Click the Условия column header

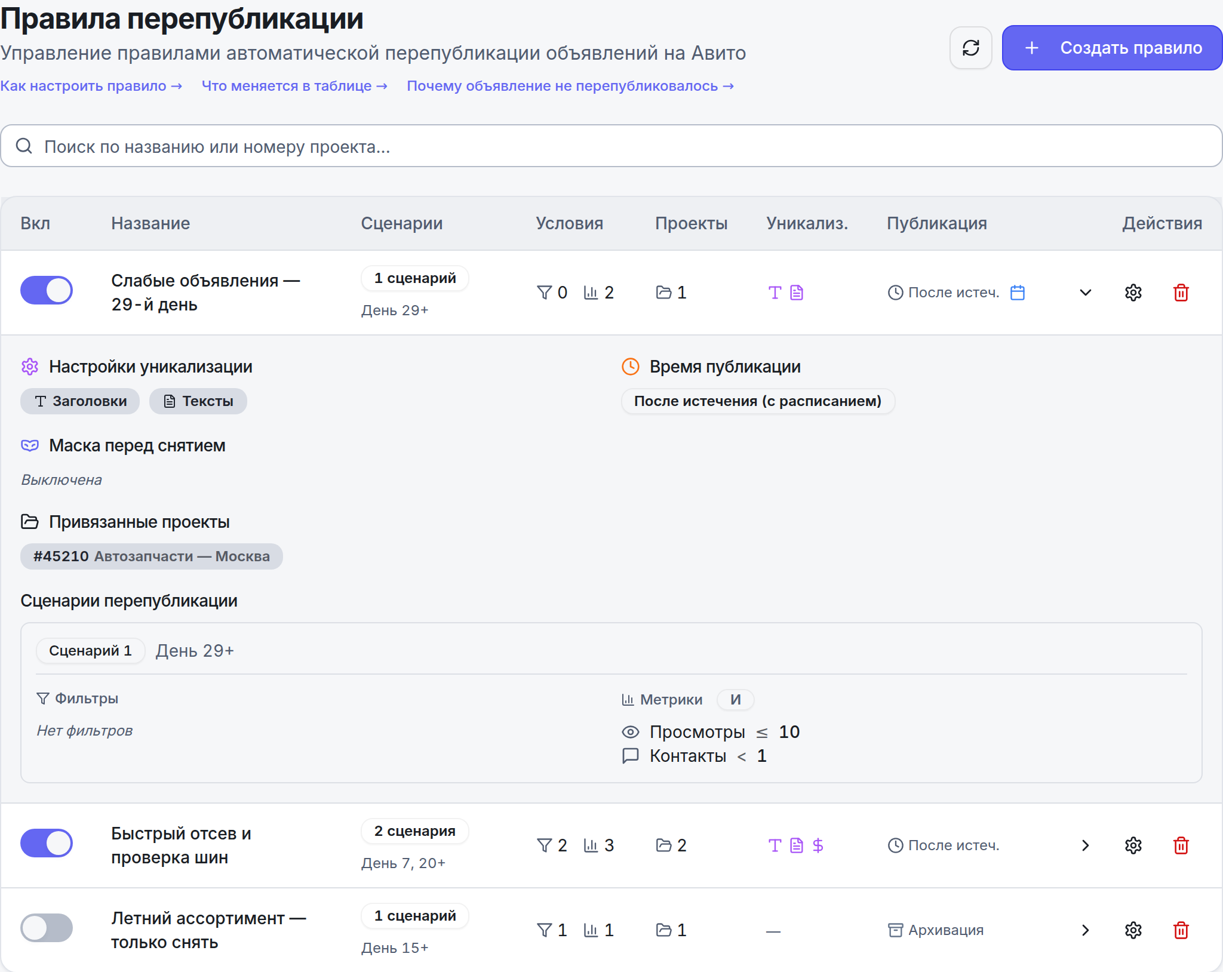point(569,223)
